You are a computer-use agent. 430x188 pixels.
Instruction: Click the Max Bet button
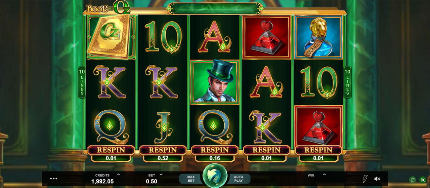click(191, 179)
